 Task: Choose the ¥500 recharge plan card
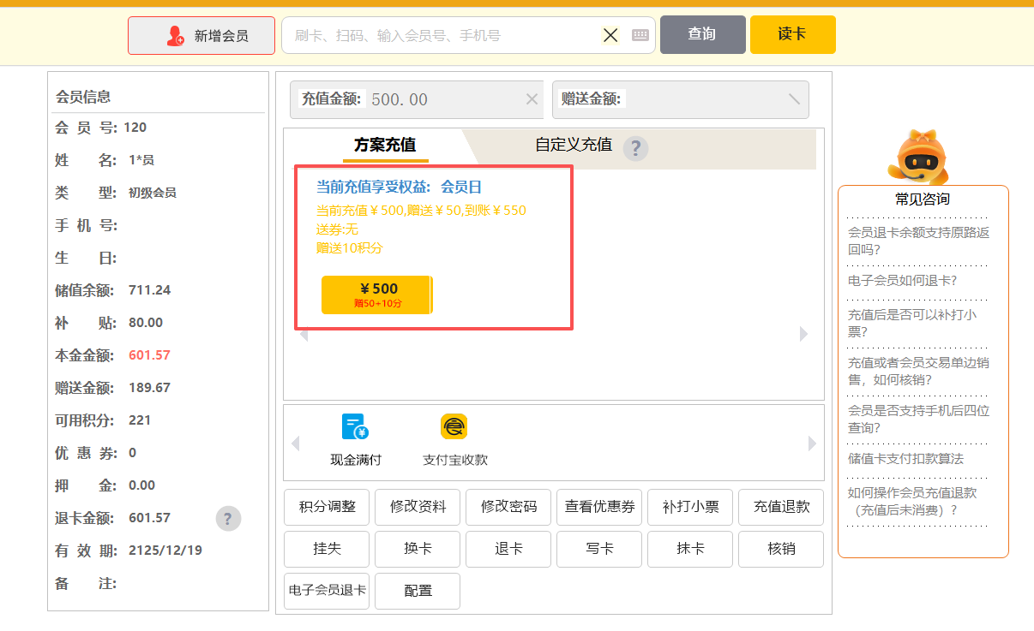[377, 295]
